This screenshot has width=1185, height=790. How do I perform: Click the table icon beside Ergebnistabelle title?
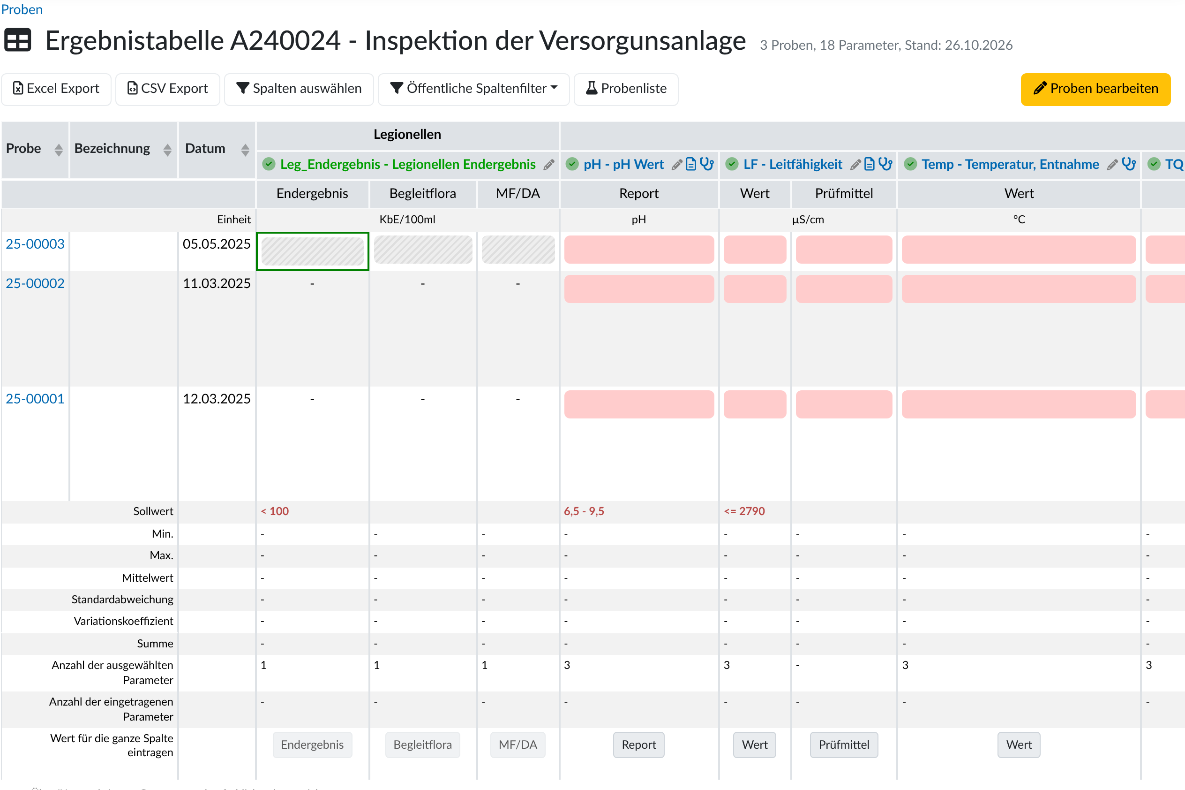[18, 40]
